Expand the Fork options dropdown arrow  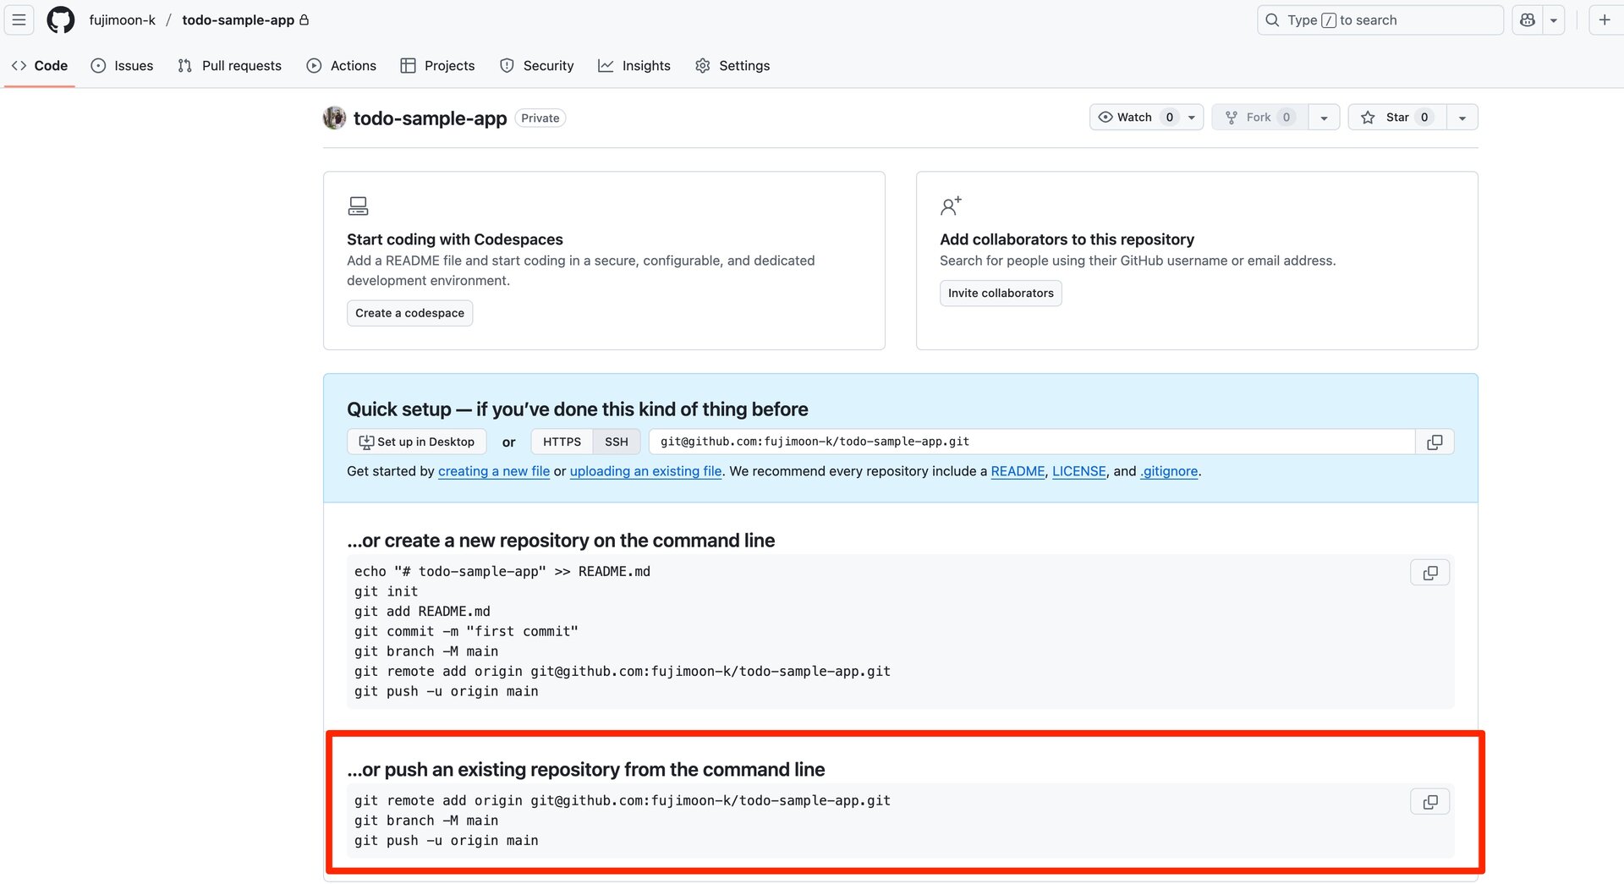1324,118
